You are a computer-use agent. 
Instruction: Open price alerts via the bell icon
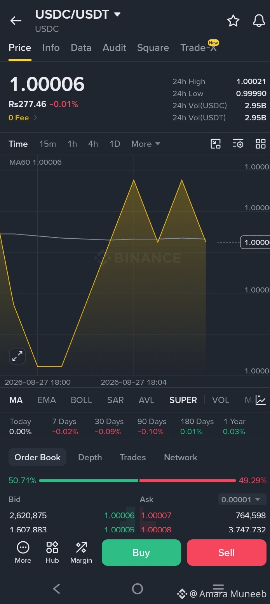pyautogui.click(x=259, y=21)
